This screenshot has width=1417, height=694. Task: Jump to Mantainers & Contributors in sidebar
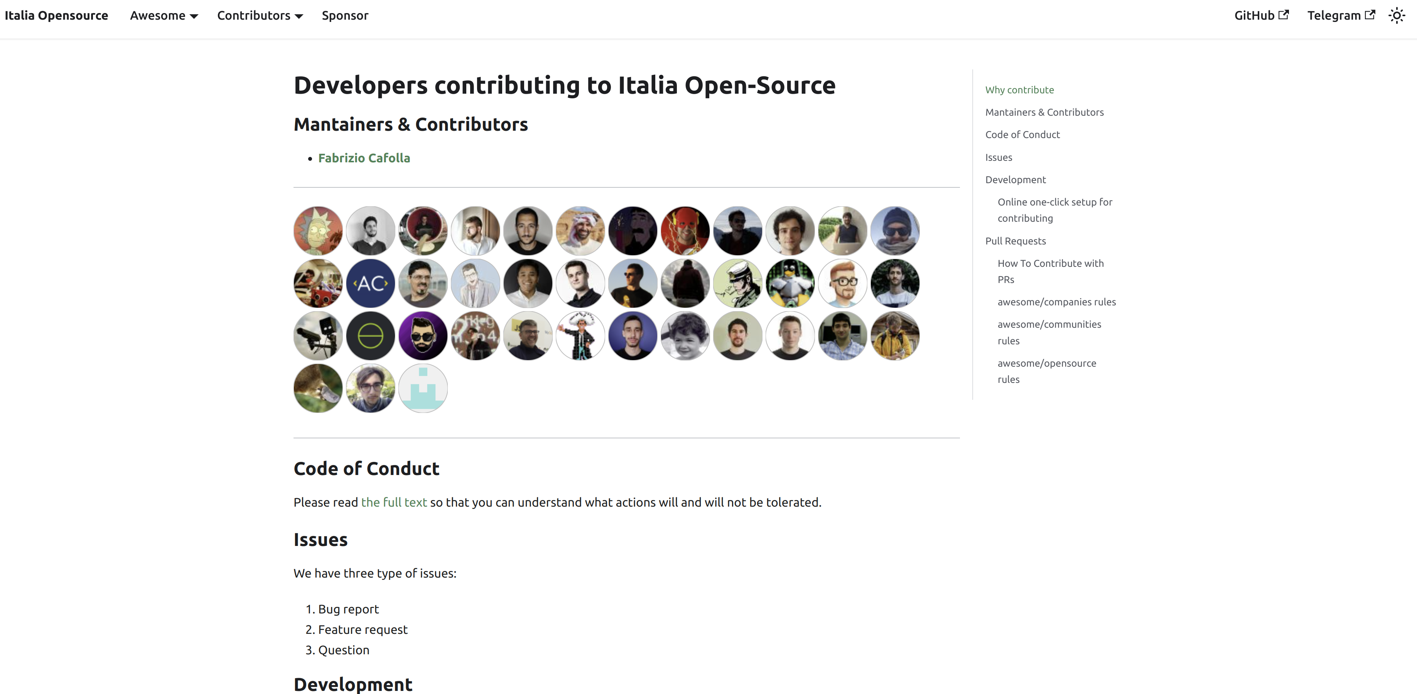(x=1044, y=112)
